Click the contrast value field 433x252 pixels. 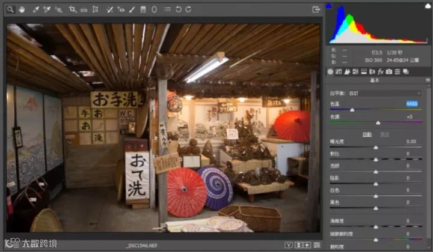coord(408,154)
